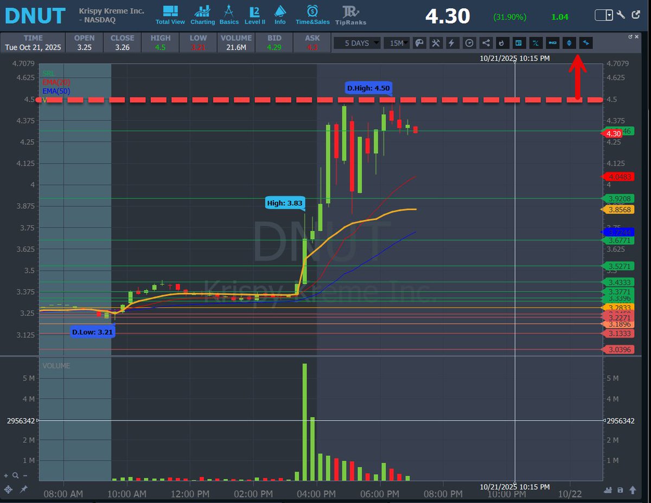Open settings wrench in header
651x503 pixels.
pyautogui.click(x=622, y=16)
